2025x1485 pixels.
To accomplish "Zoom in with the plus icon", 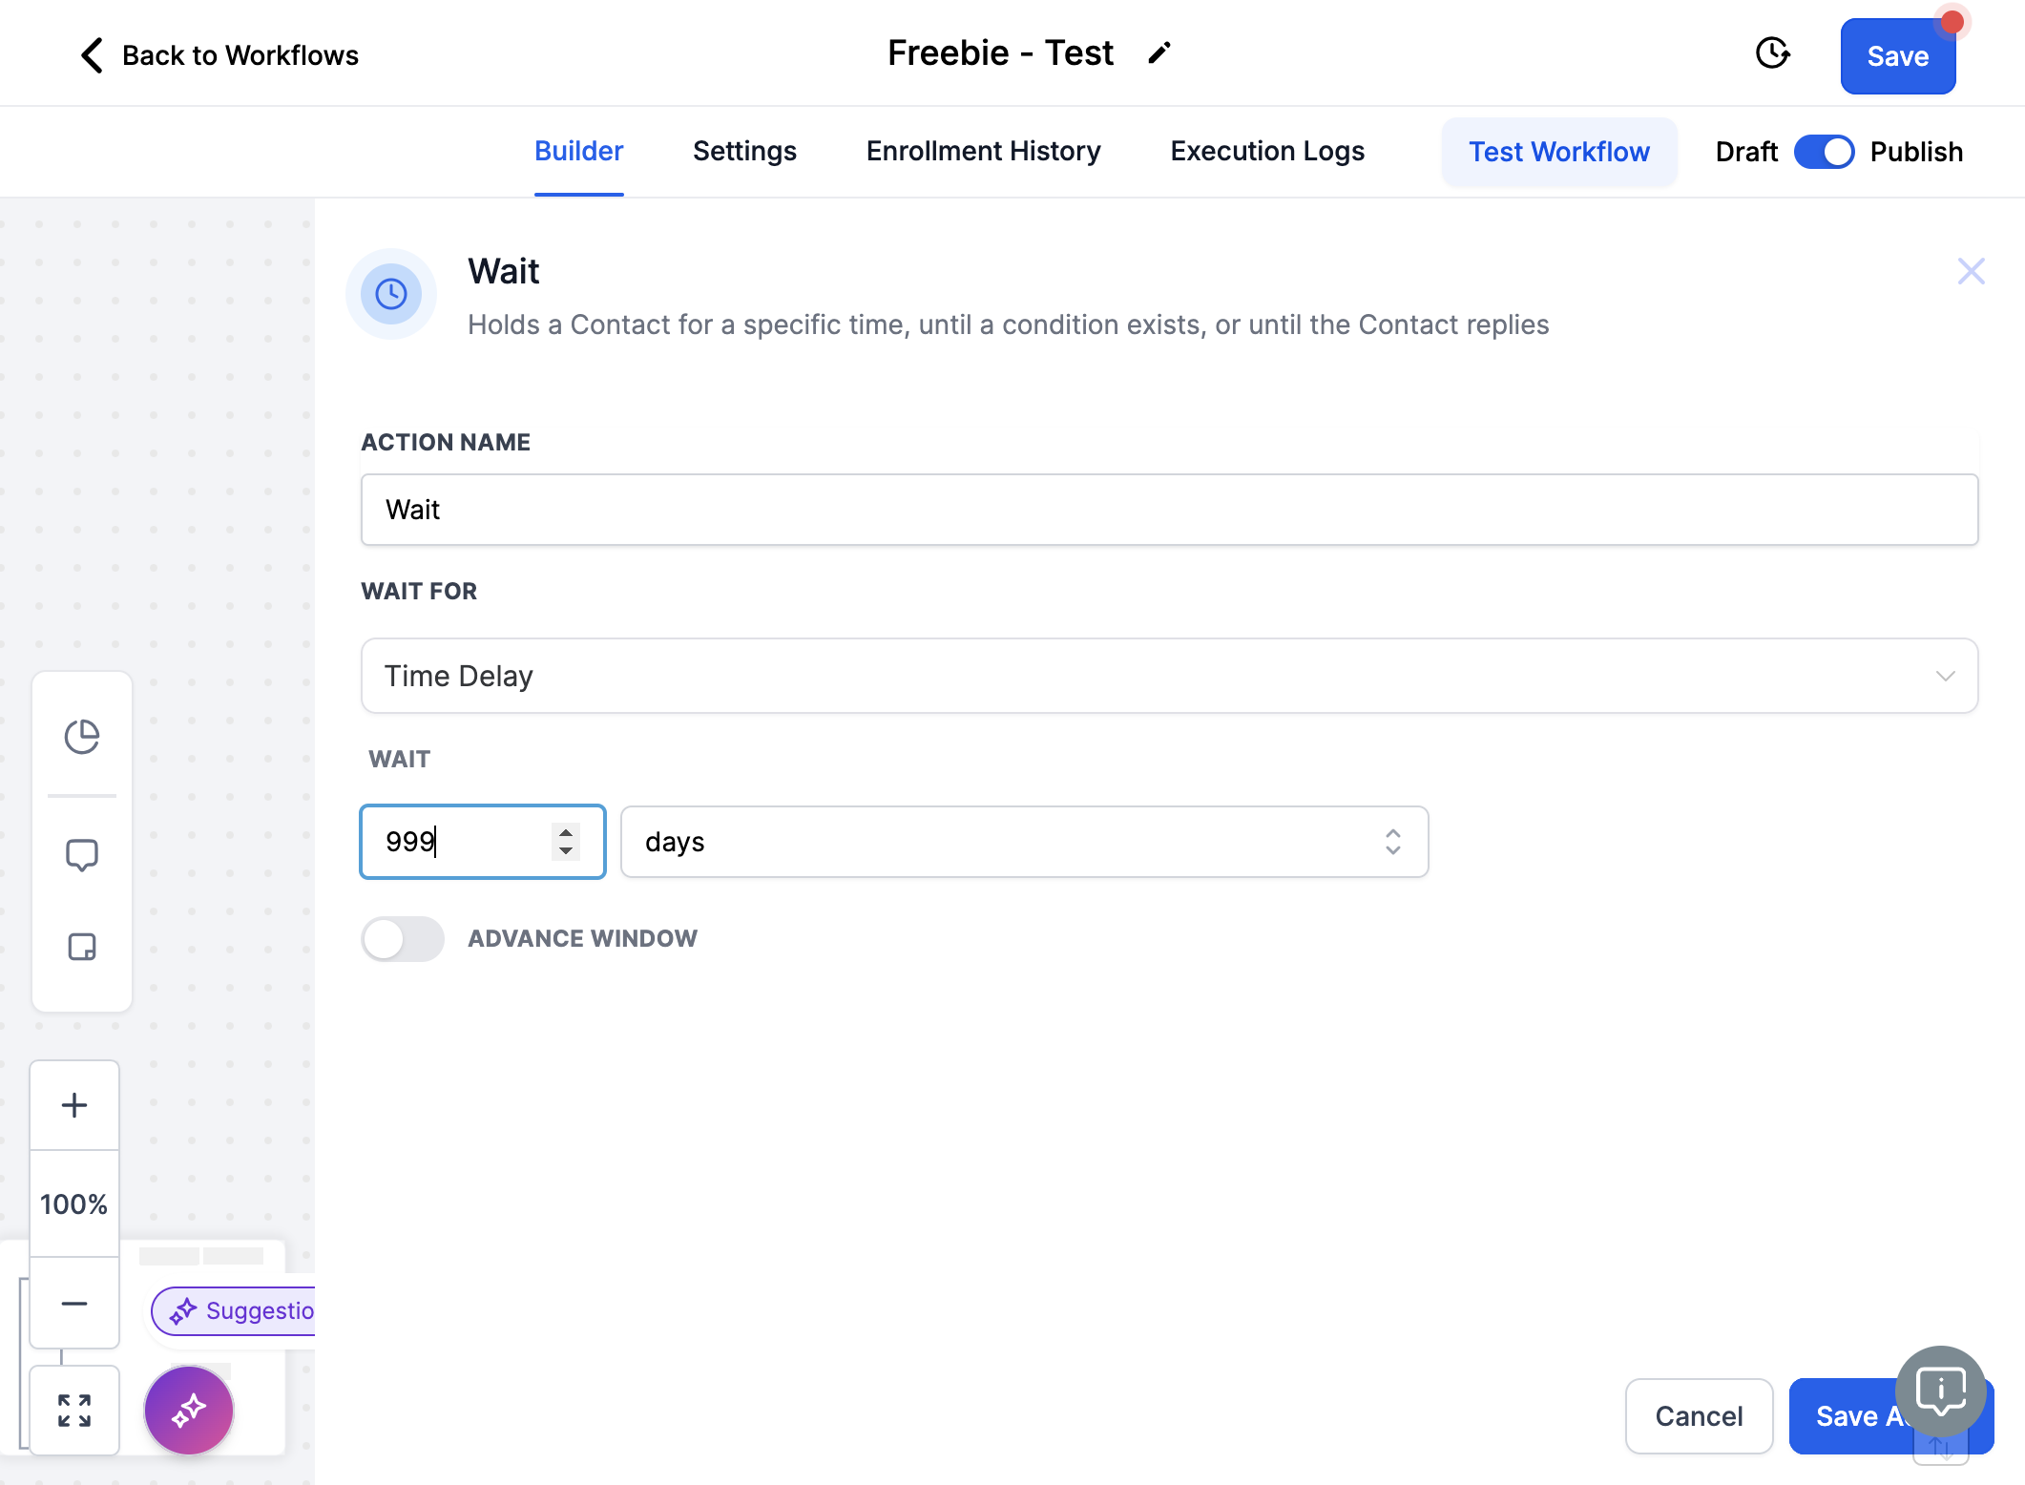I will click(x=74, y=1105).
